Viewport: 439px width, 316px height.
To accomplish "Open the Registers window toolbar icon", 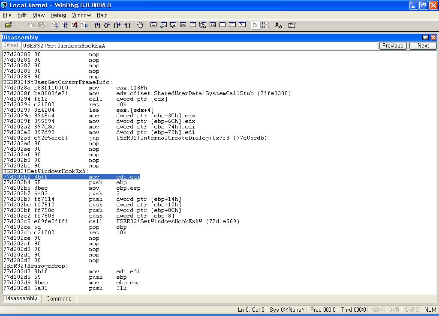I will (183, 25).
